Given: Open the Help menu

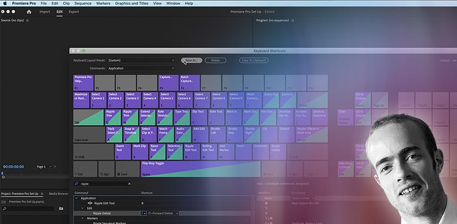Looking at the screenshot, I should click(189, 3).
